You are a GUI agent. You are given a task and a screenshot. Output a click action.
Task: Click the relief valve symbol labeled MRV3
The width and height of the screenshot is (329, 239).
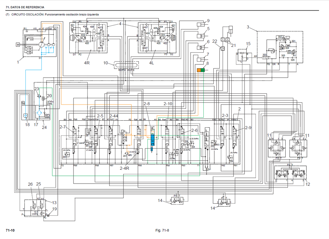point(214,142)
